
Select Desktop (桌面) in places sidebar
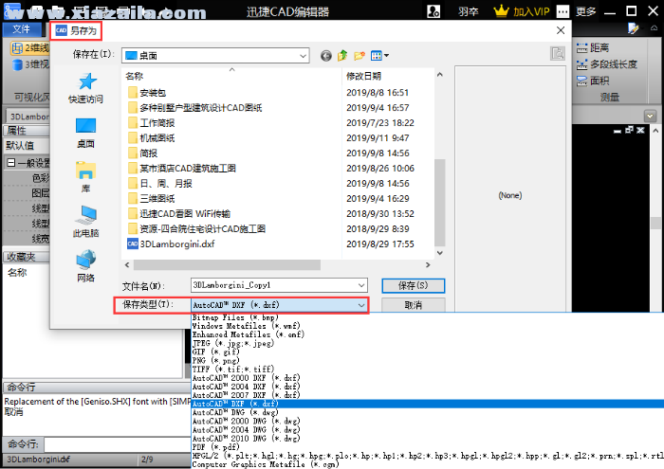pyautogui.click(x=85, y=133)
